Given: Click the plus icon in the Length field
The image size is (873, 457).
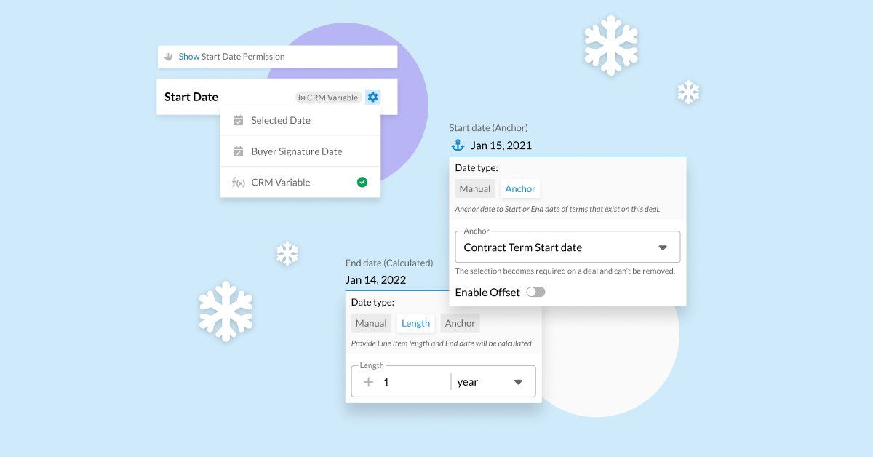Looking at the screenshot, I should (368, 381).
